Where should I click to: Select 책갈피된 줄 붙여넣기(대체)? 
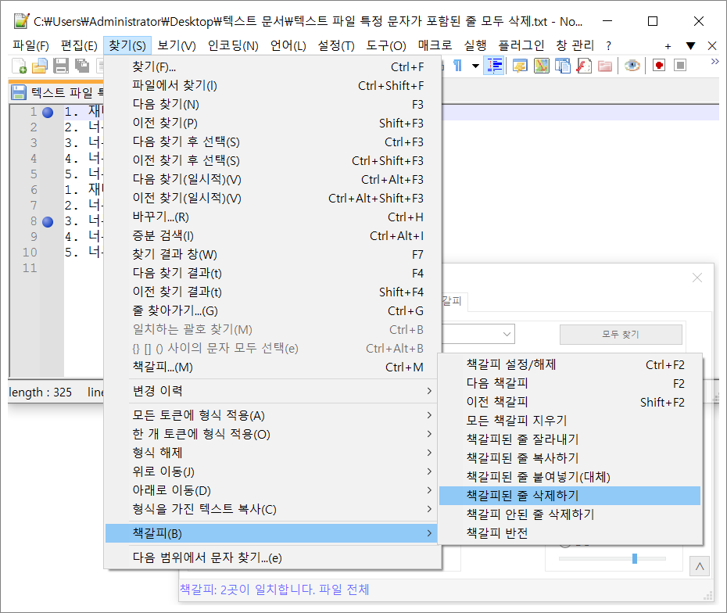click(x=570, y=477)
